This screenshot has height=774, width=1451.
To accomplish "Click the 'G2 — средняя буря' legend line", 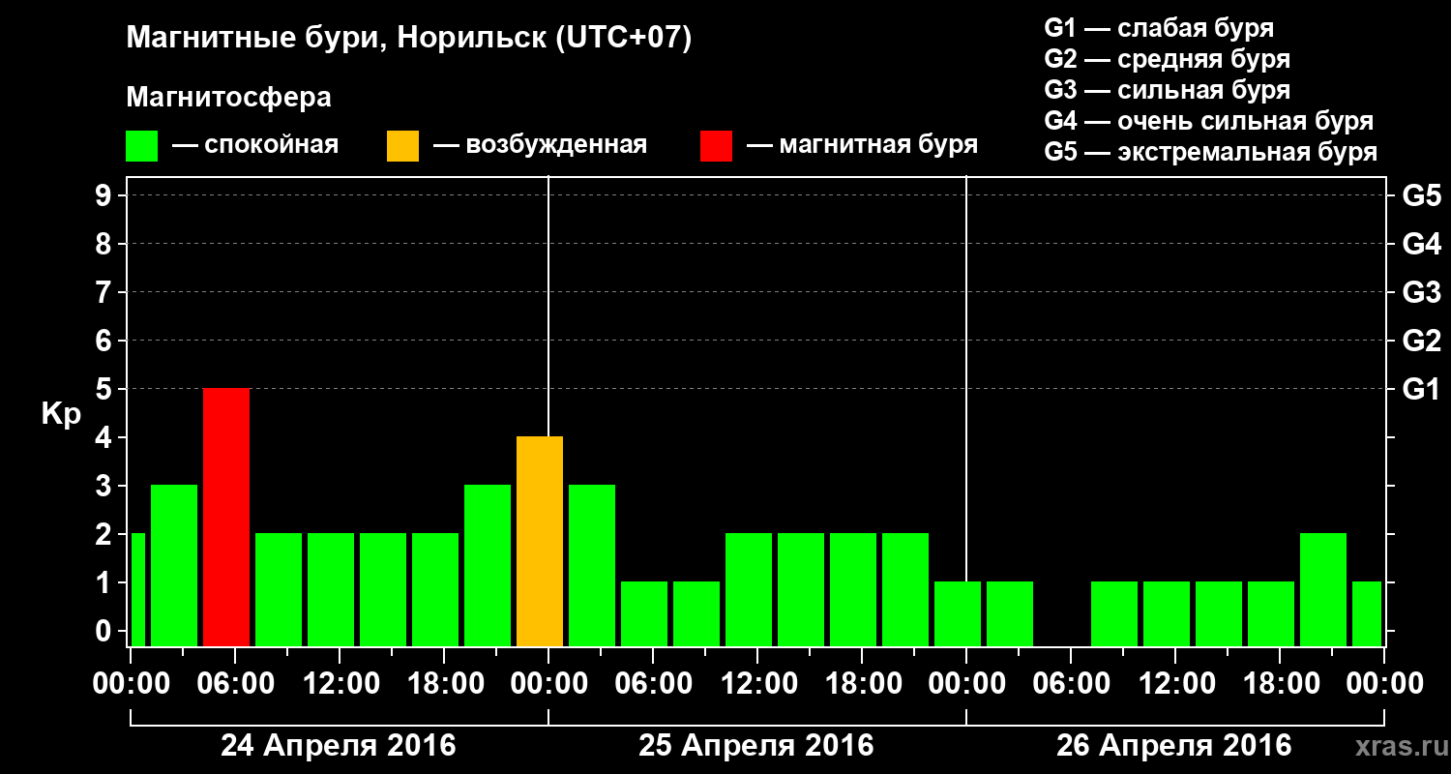I will coord(1167,59).
